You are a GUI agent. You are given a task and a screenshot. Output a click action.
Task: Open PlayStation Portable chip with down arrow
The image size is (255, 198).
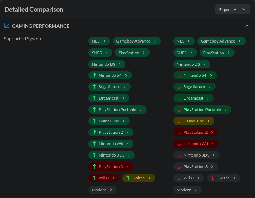click(202, 110)
